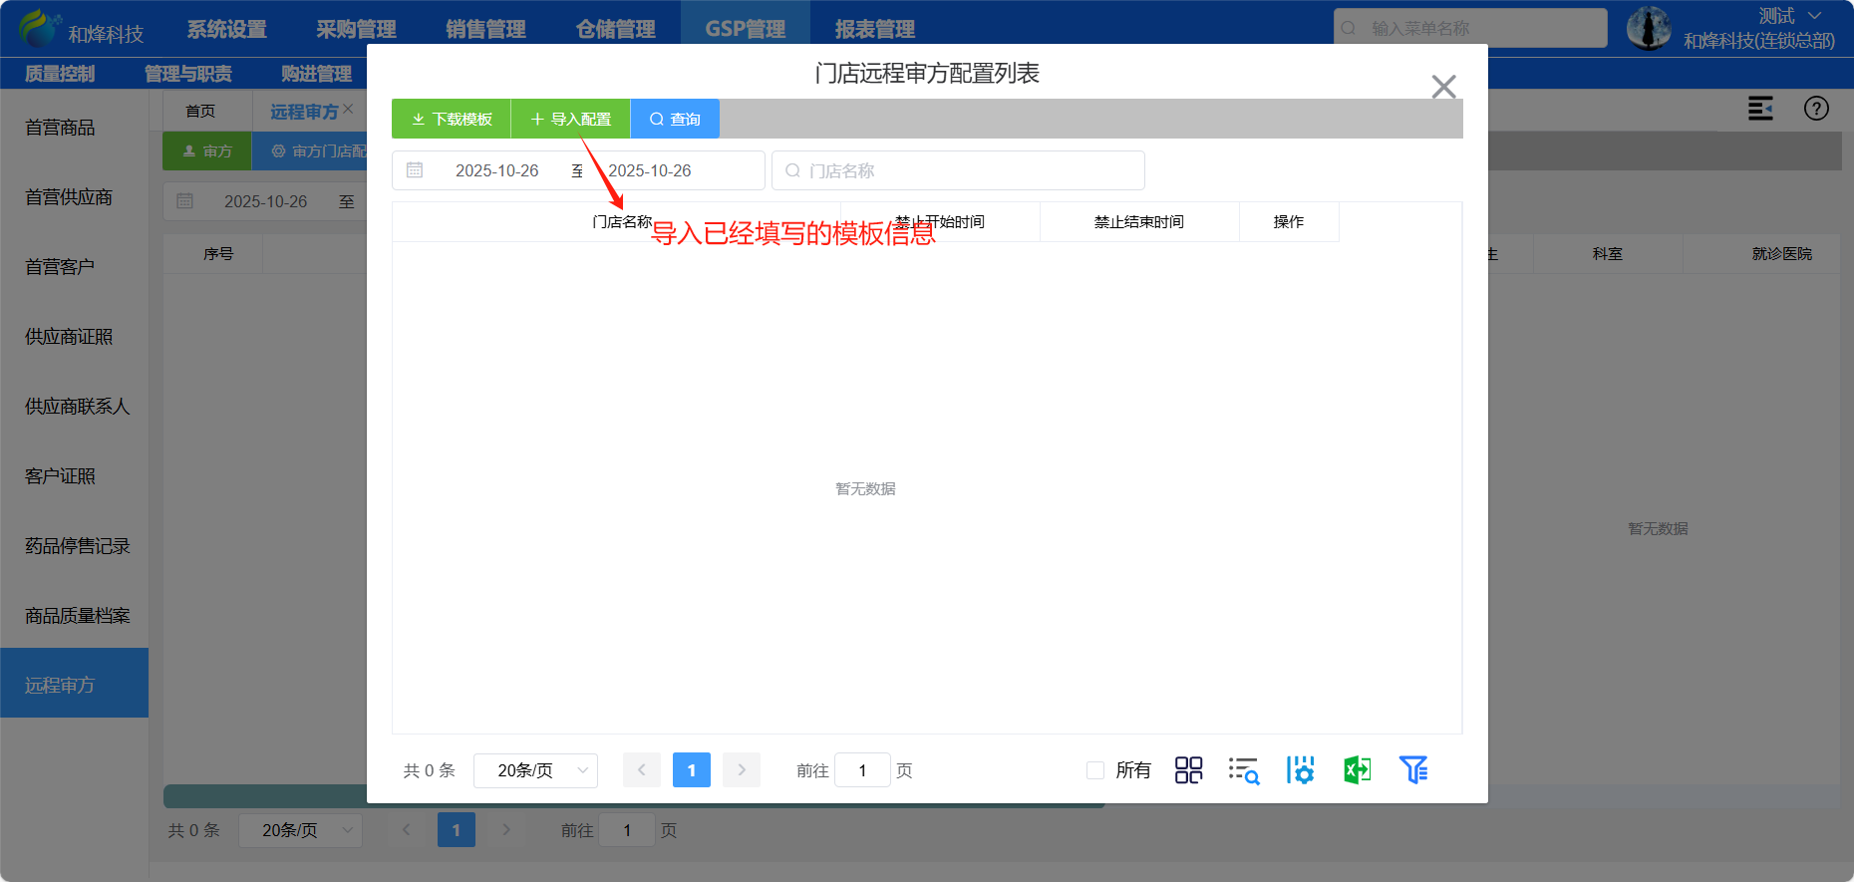1854x882 pixels.
Task: Open column settings gear icon
Action: point(1300,769)
